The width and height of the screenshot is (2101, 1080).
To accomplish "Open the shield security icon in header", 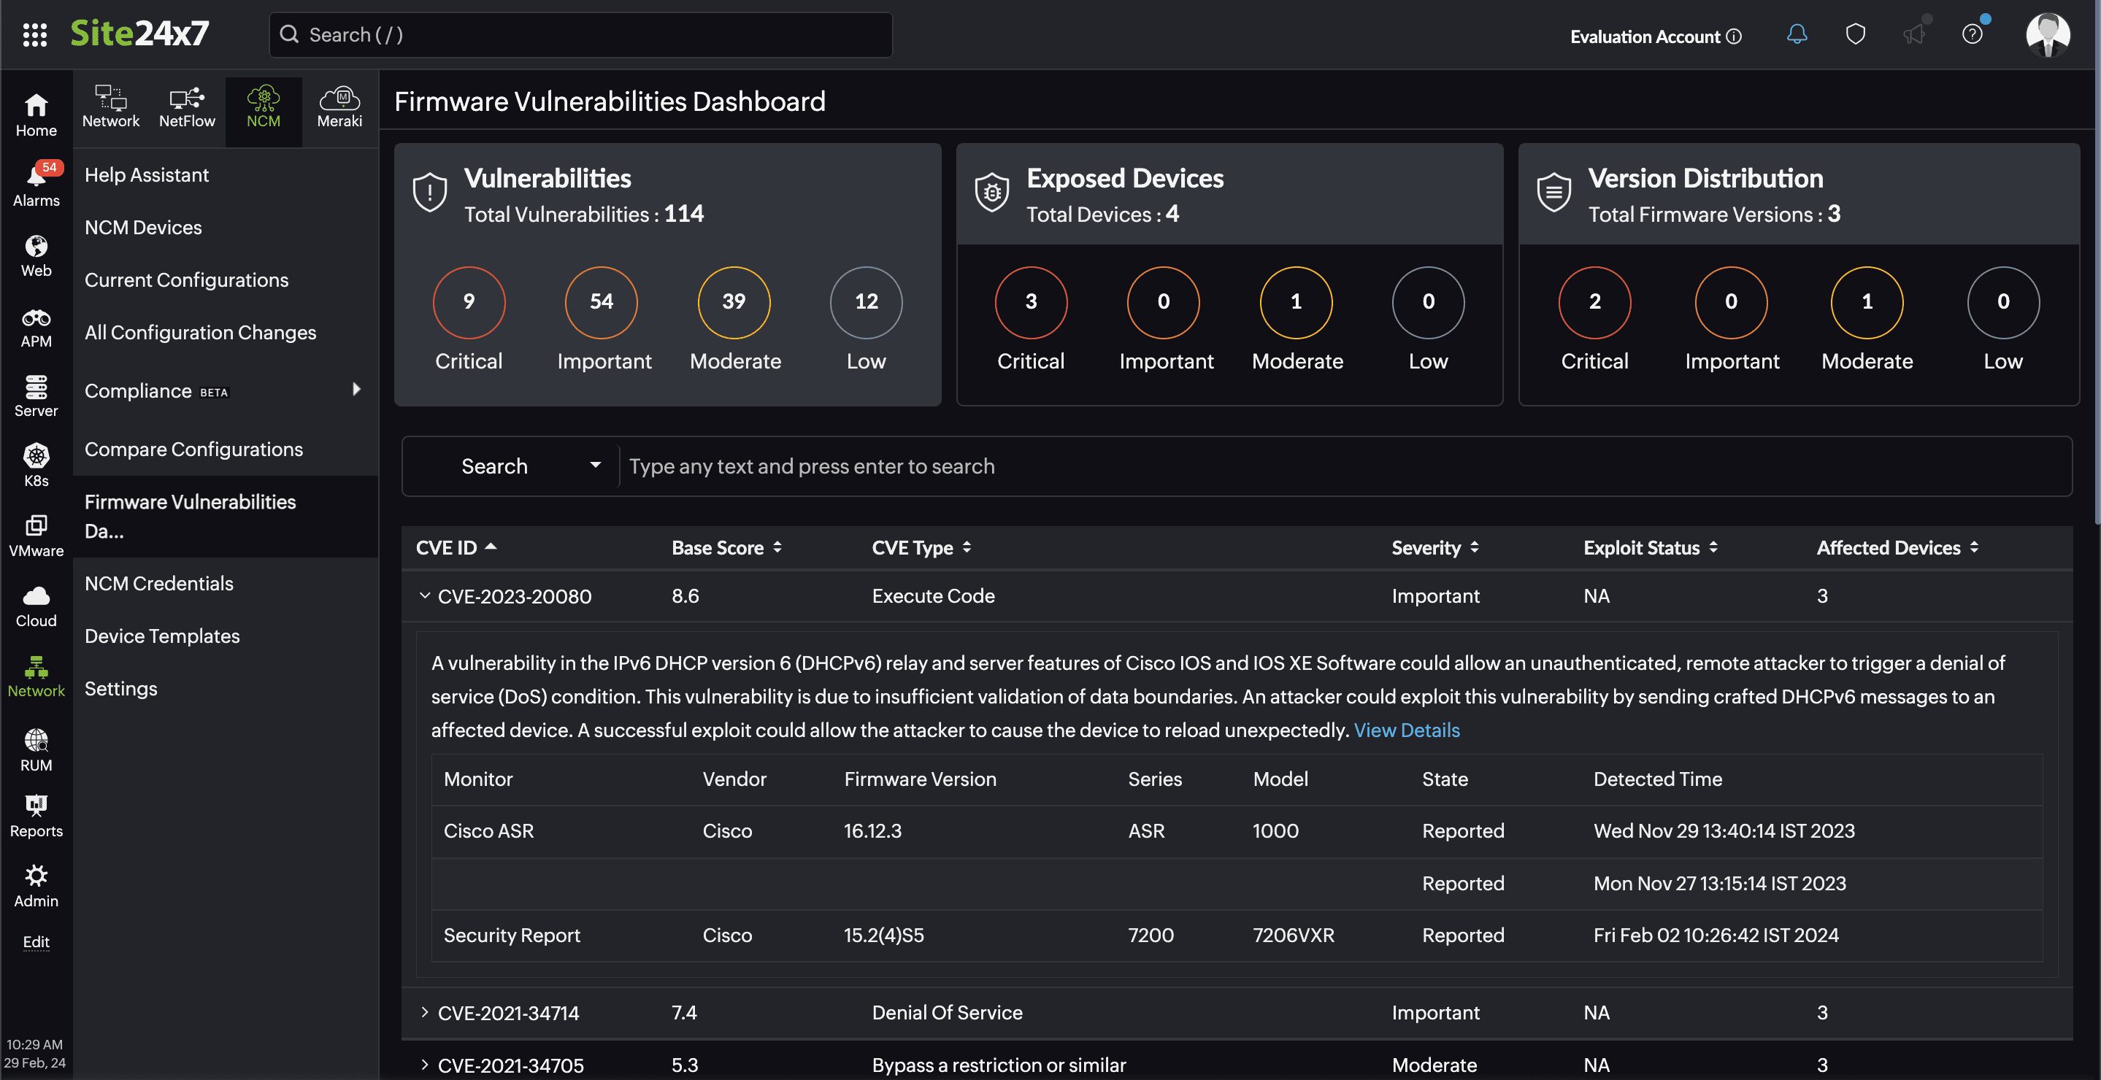I will (1856, 34).
